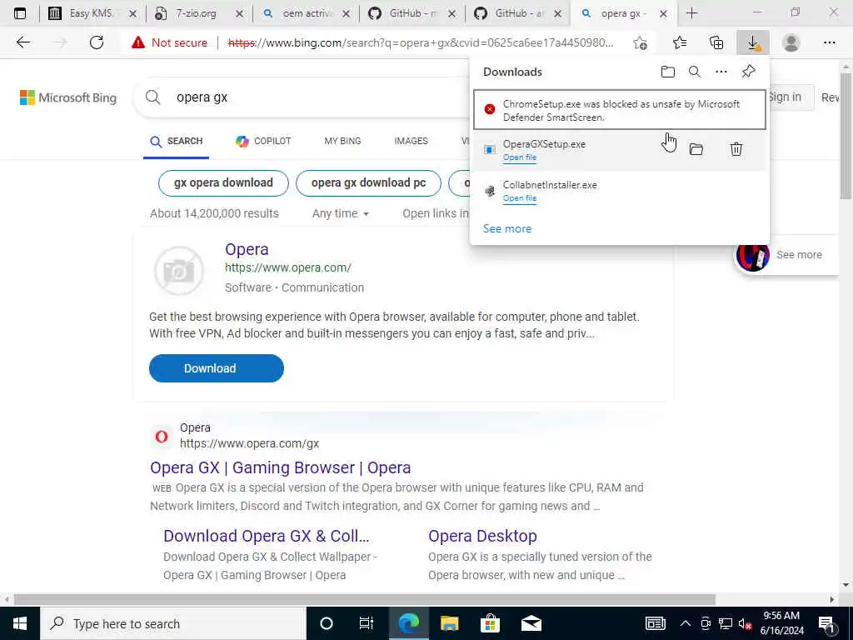Click the https://www.opera.com/ green URL
Viewport: 853px width, 640px height.
point(287,267)
